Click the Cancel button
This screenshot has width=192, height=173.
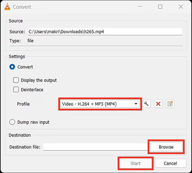[x=170, y=163]
